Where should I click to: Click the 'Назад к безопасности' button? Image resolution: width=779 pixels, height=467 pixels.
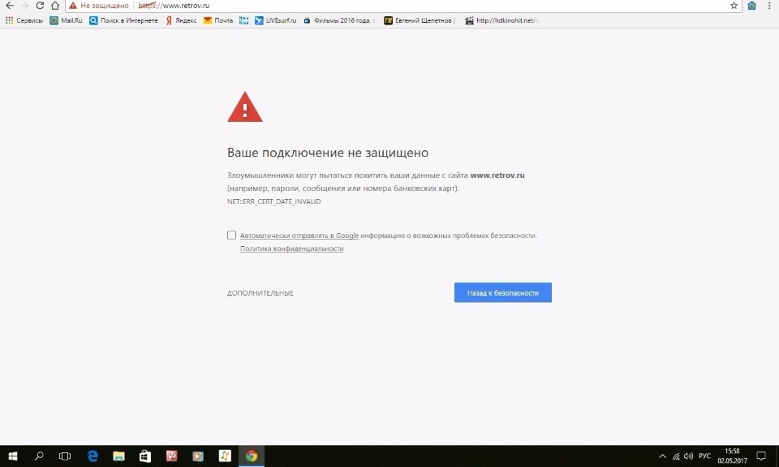[x=503, y=292]
